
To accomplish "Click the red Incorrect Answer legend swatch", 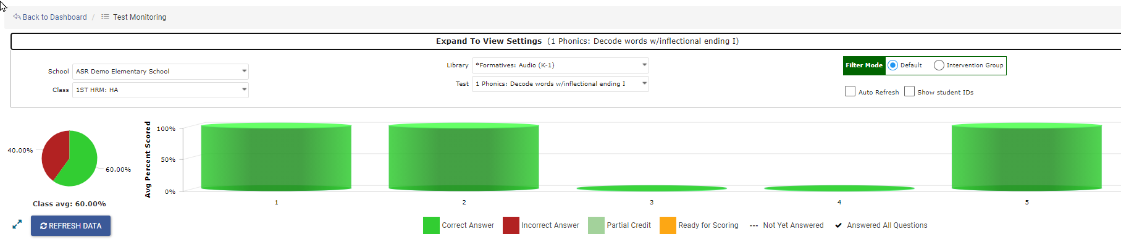I will pos(511,225).
